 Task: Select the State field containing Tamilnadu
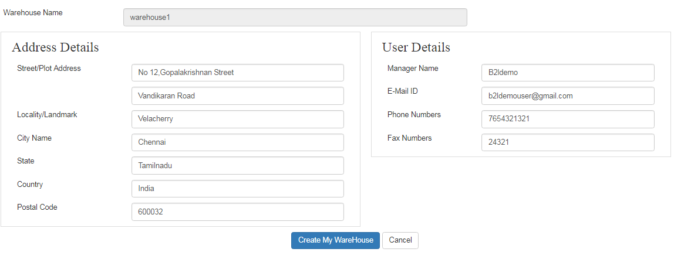(237, 166)
